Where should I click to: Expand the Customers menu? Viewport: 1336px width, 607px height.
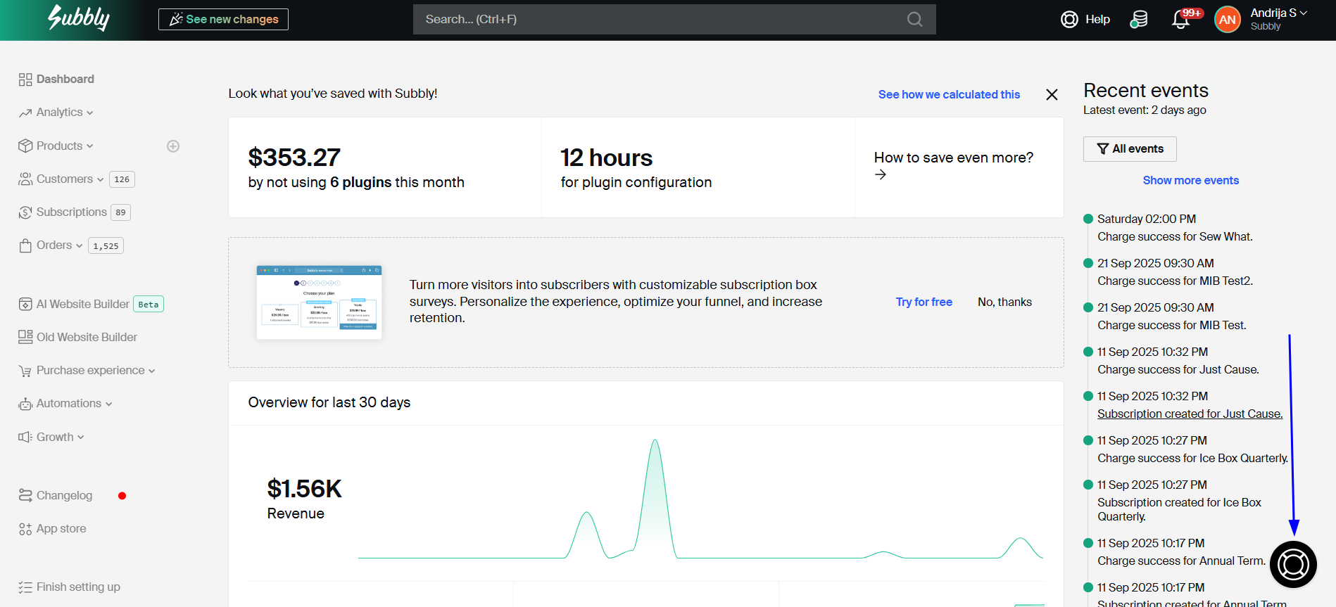coord(100,179)
